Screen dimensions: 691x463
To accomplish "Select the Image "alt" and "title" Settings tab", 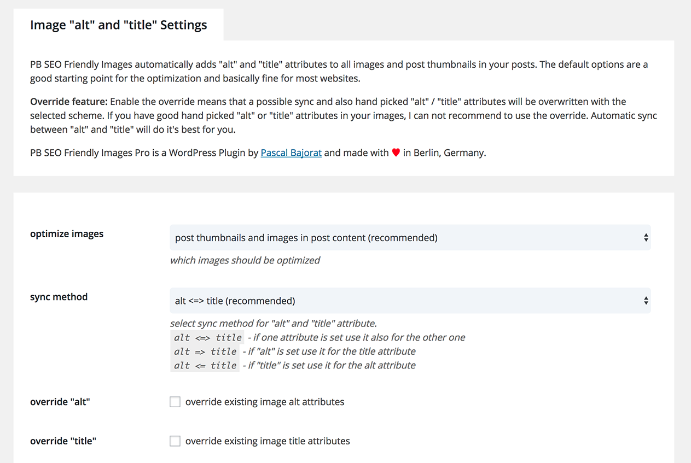I will tap(118, 25).
